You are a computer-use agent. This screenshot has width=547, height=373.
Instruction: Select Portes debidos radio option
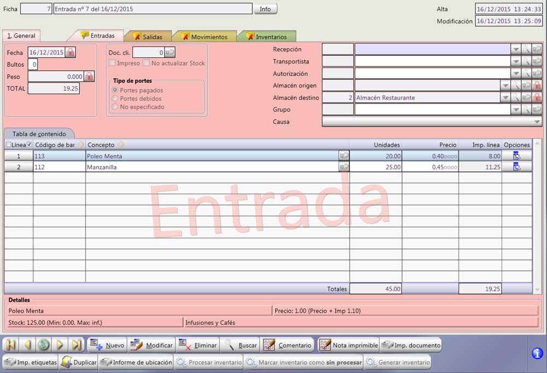(115, 98)
